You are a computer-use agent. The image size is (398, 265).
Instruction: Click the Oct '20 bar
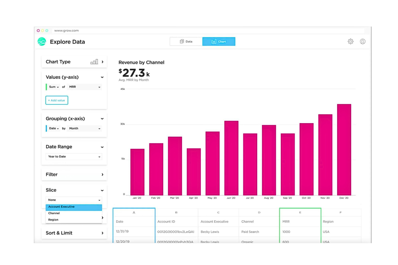tap(307, 159)
